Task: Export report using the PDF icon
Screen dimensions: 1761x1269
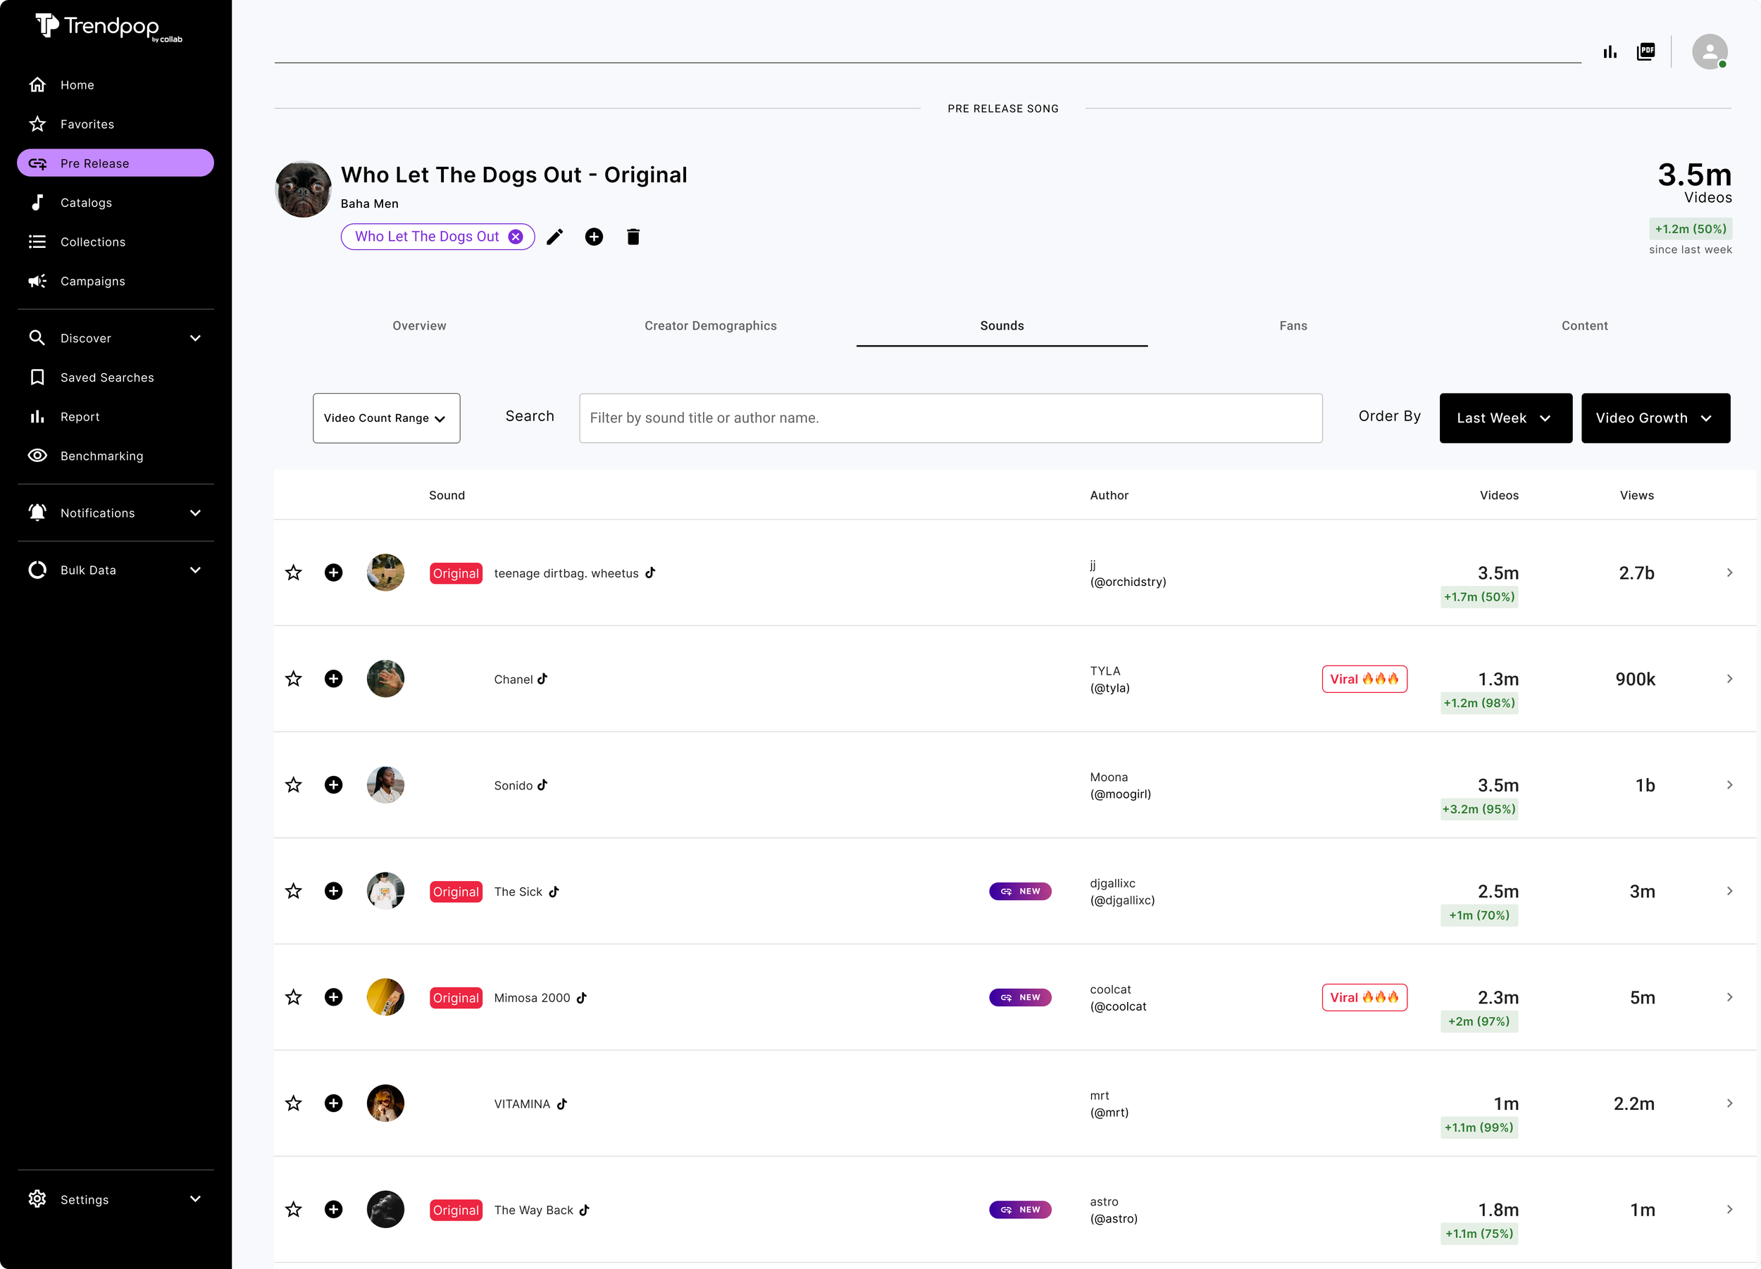Action: point(1646,51)
